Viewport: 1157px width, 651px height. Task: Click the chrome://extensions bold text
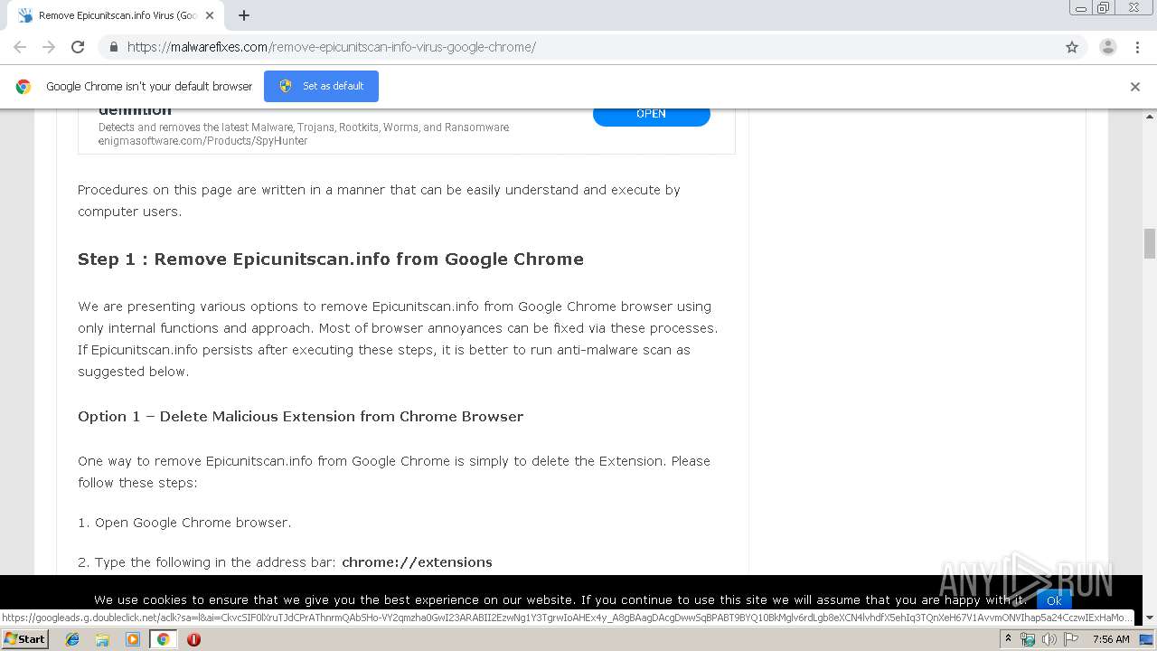(x=417, y=562)
